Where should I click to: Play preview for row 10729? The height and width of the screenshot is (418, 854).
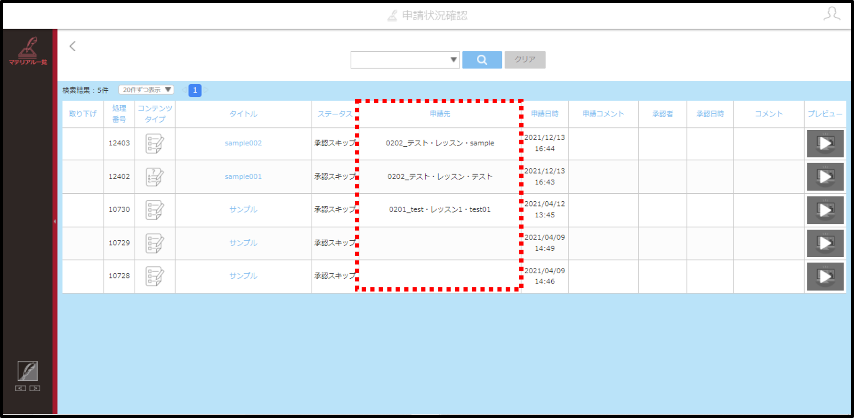click(825, 243)
